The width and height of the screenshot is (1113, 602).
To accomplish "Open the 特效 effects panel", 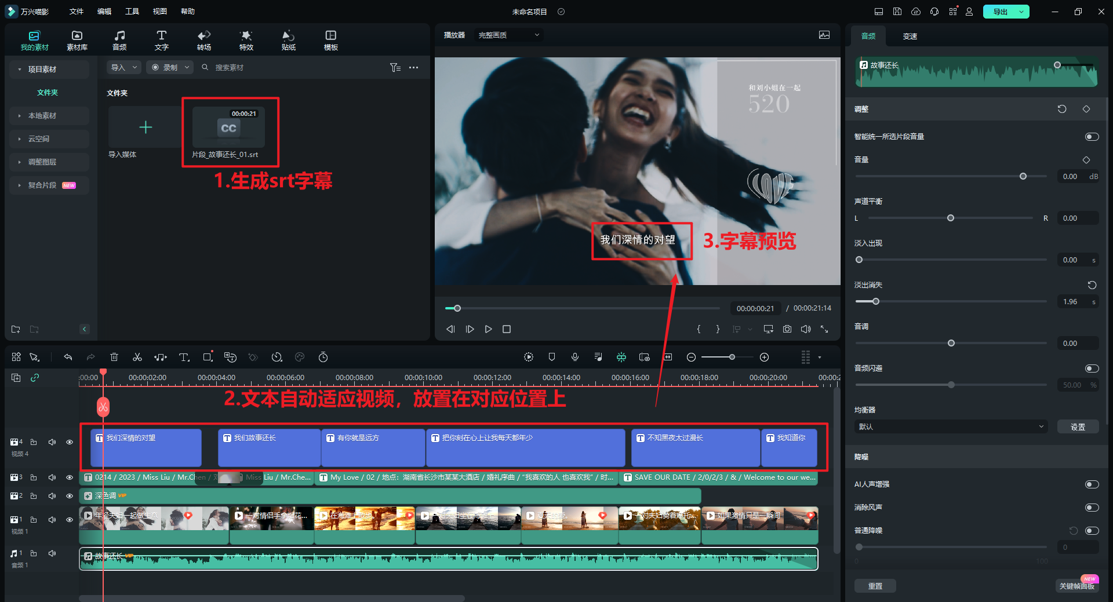I will pyautogui.click(x=246, y=40).
